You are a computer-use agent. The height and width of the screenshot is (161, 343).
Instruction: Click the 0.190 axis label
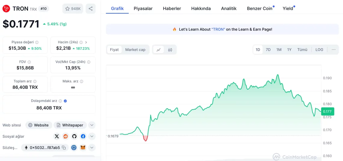pos(327,78)
